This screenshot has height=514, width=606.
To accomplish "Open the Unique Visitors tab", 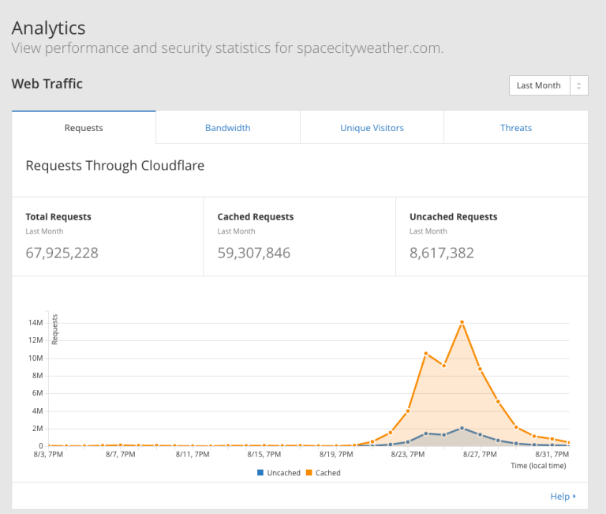I will (372, 128).
